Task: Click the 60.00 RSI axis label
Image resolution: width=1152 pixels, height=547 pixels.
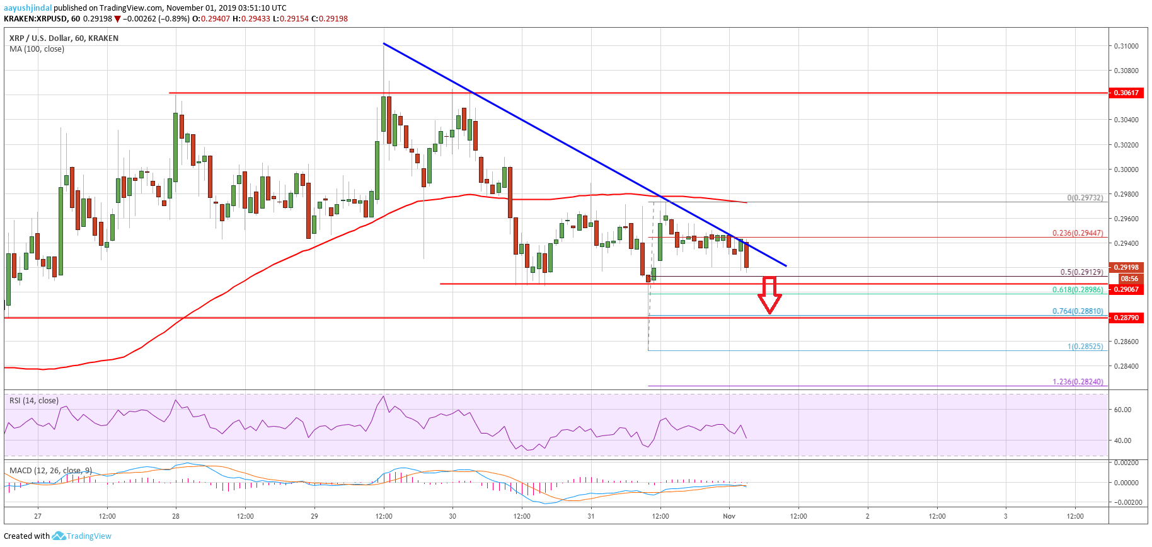Action: pos(1122,410)
